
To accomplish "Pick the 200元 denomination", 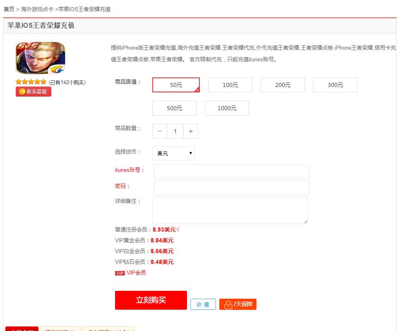I will (x=283, y=85).
